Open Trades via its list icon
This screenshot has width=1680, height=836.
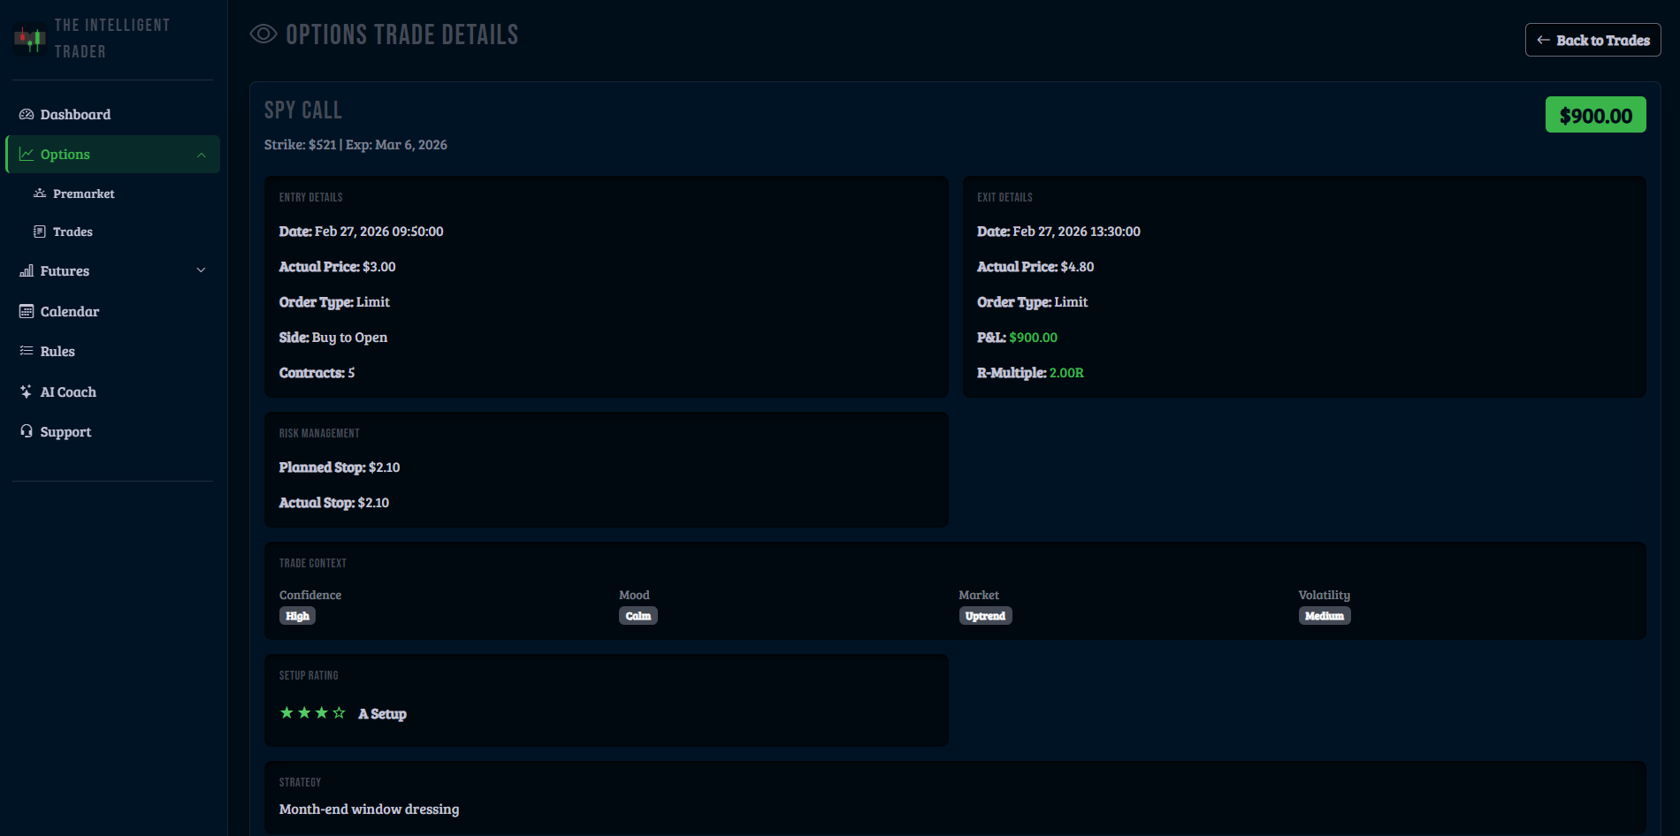(x=40, y=231)
